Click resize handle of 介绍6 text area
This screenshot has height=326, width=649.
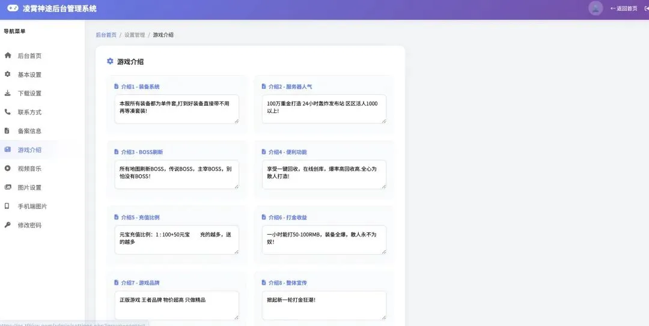(383, 252)
